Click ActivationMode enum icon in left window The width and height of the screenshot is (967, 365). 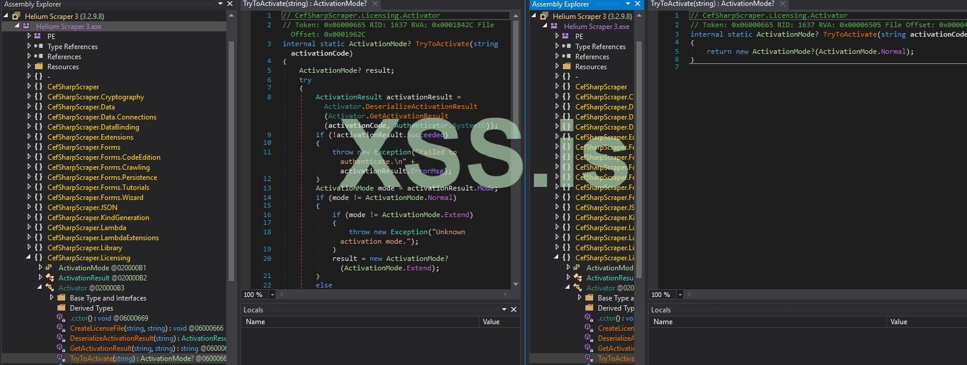point(49,268)
